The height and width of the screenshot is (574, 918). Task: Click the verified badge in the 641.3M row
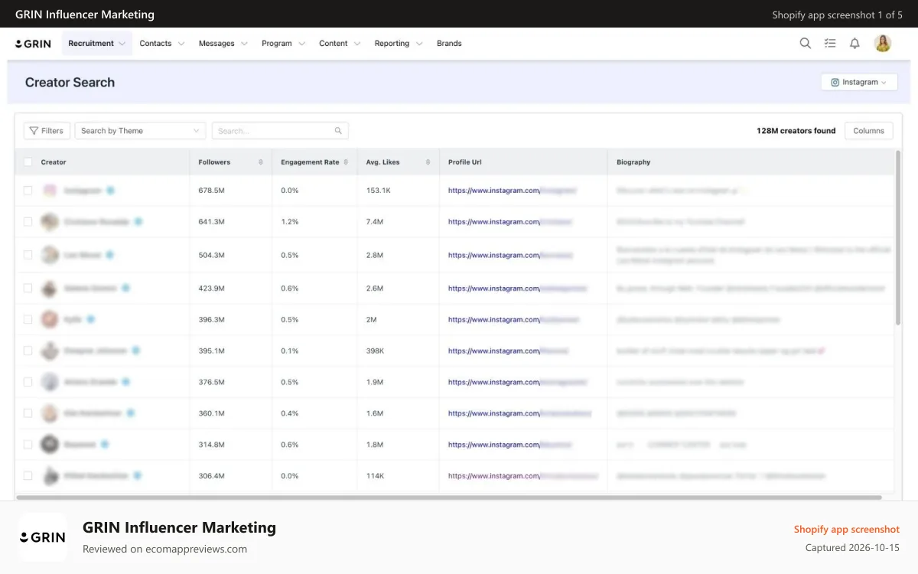pos(138,221)
